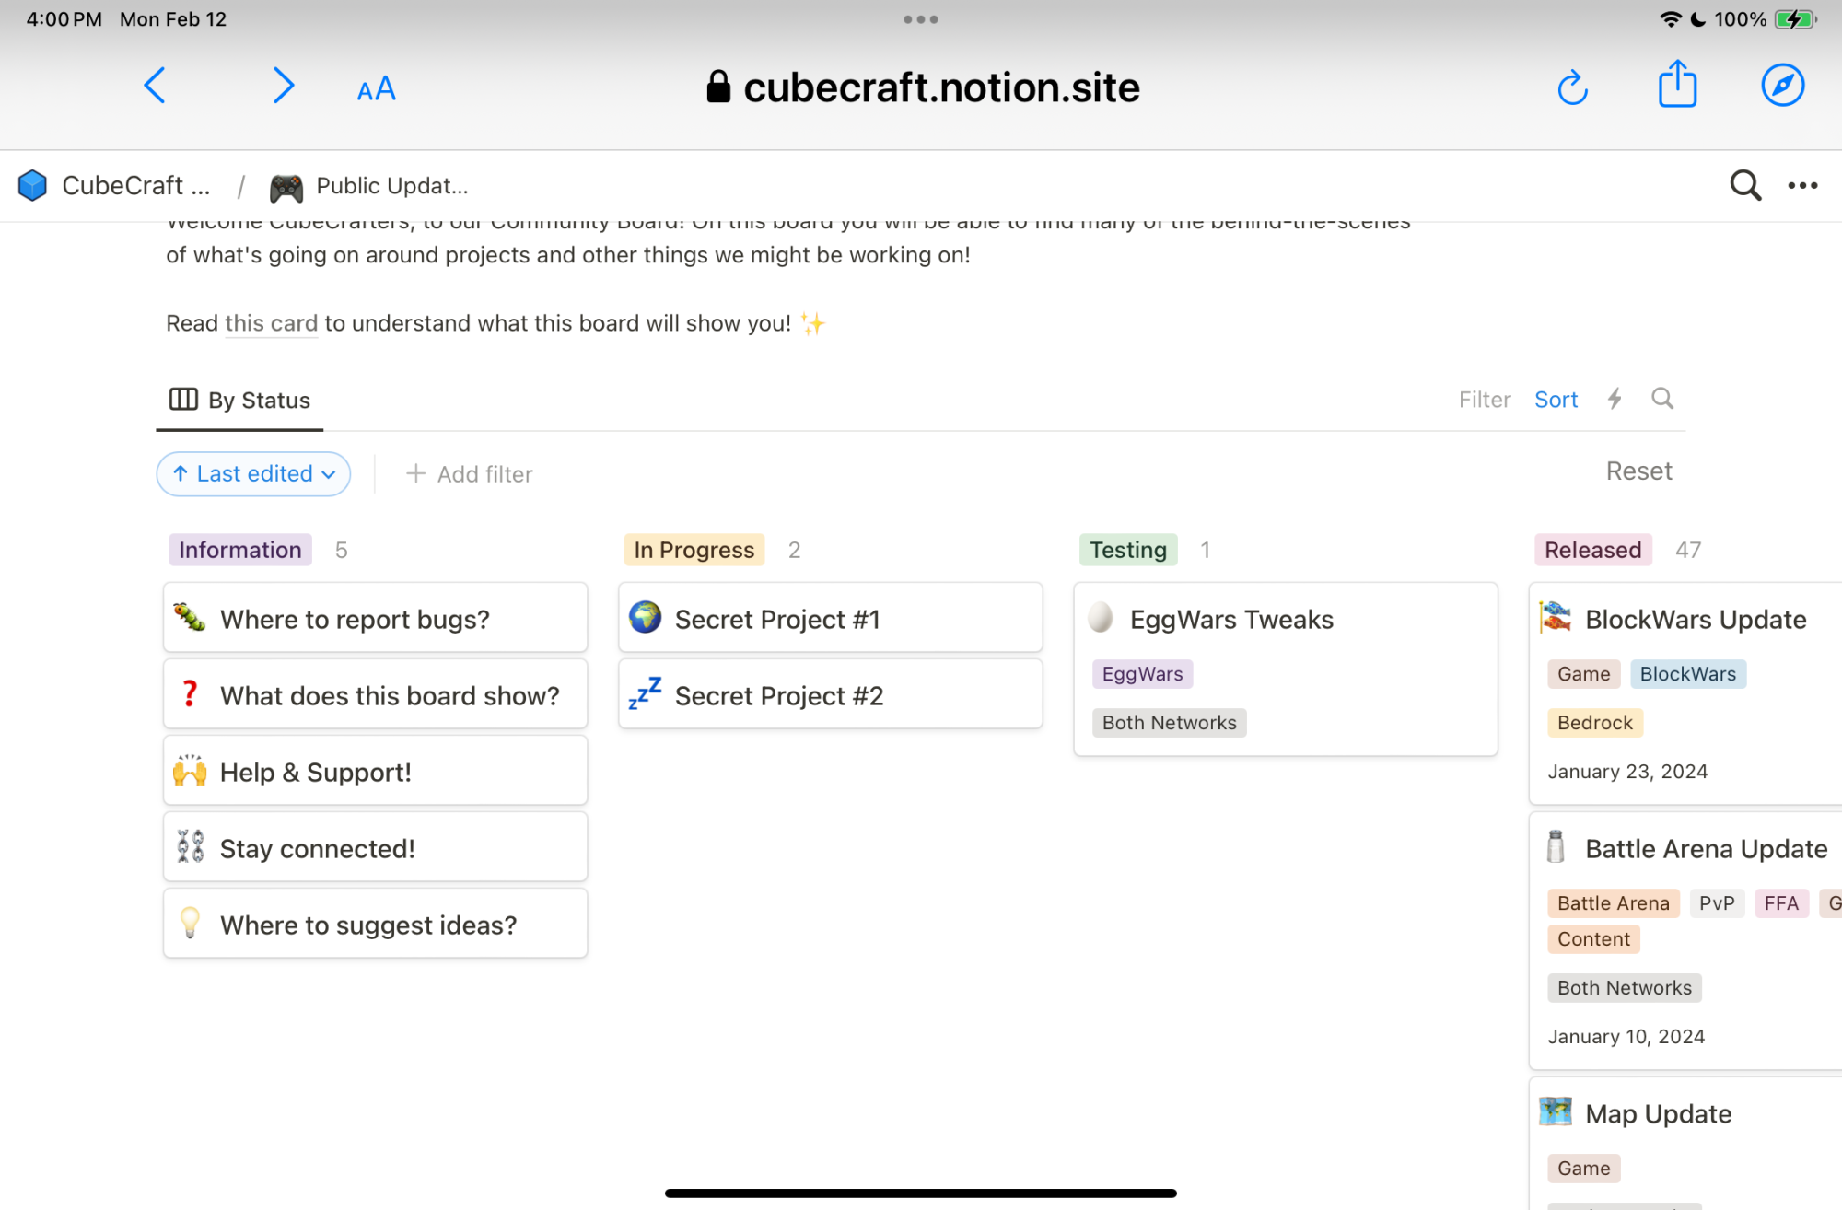Open the Stay connected! card
Screen dimensions: 1842x1210
pos(375,847)
